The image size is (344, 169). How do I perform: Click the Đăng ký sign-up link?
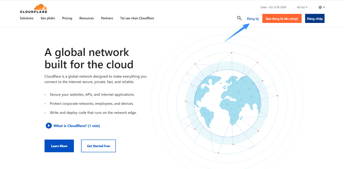[253, 19]
